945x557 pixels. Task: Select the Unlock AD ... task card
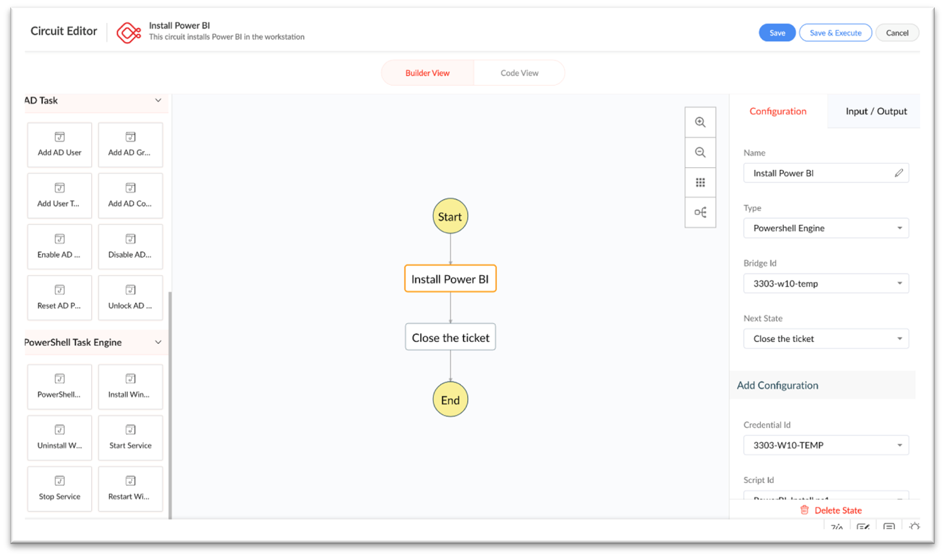pos(131,298)
